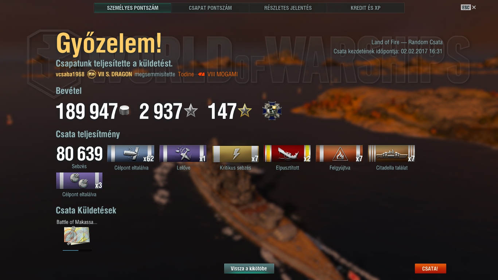
Task: Click the silver credits coin icon
Action: pyautogui.click(x=125, y=111)
